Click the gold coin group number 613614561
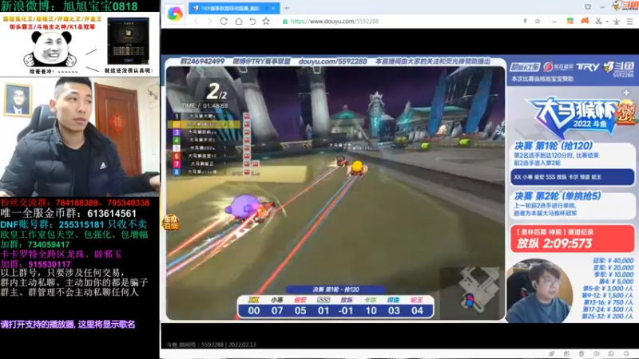Image resolution: width=639 pixels, height=359 pixels. click(x=112, y=213)
